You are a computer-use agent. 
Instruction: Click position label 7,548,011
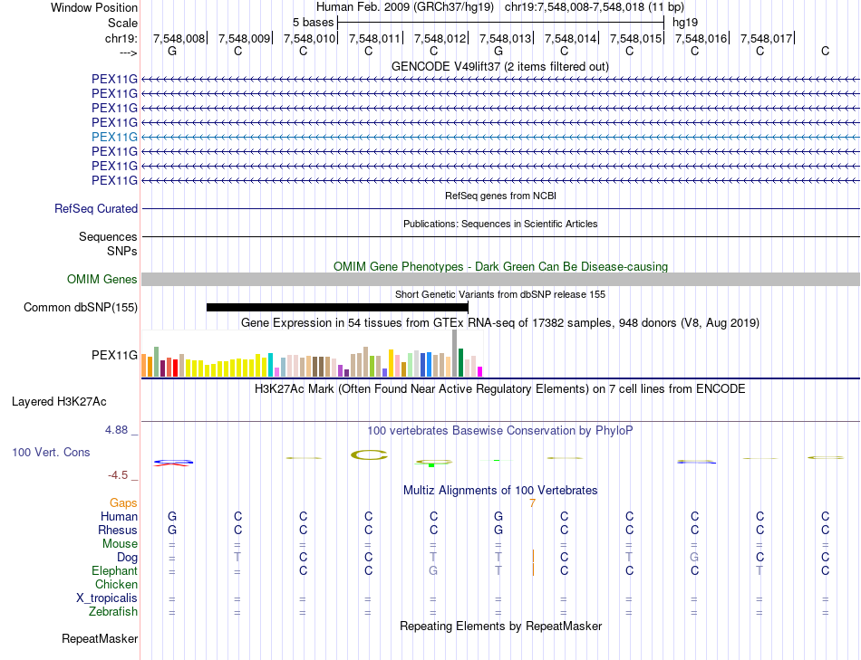point(374,38)
